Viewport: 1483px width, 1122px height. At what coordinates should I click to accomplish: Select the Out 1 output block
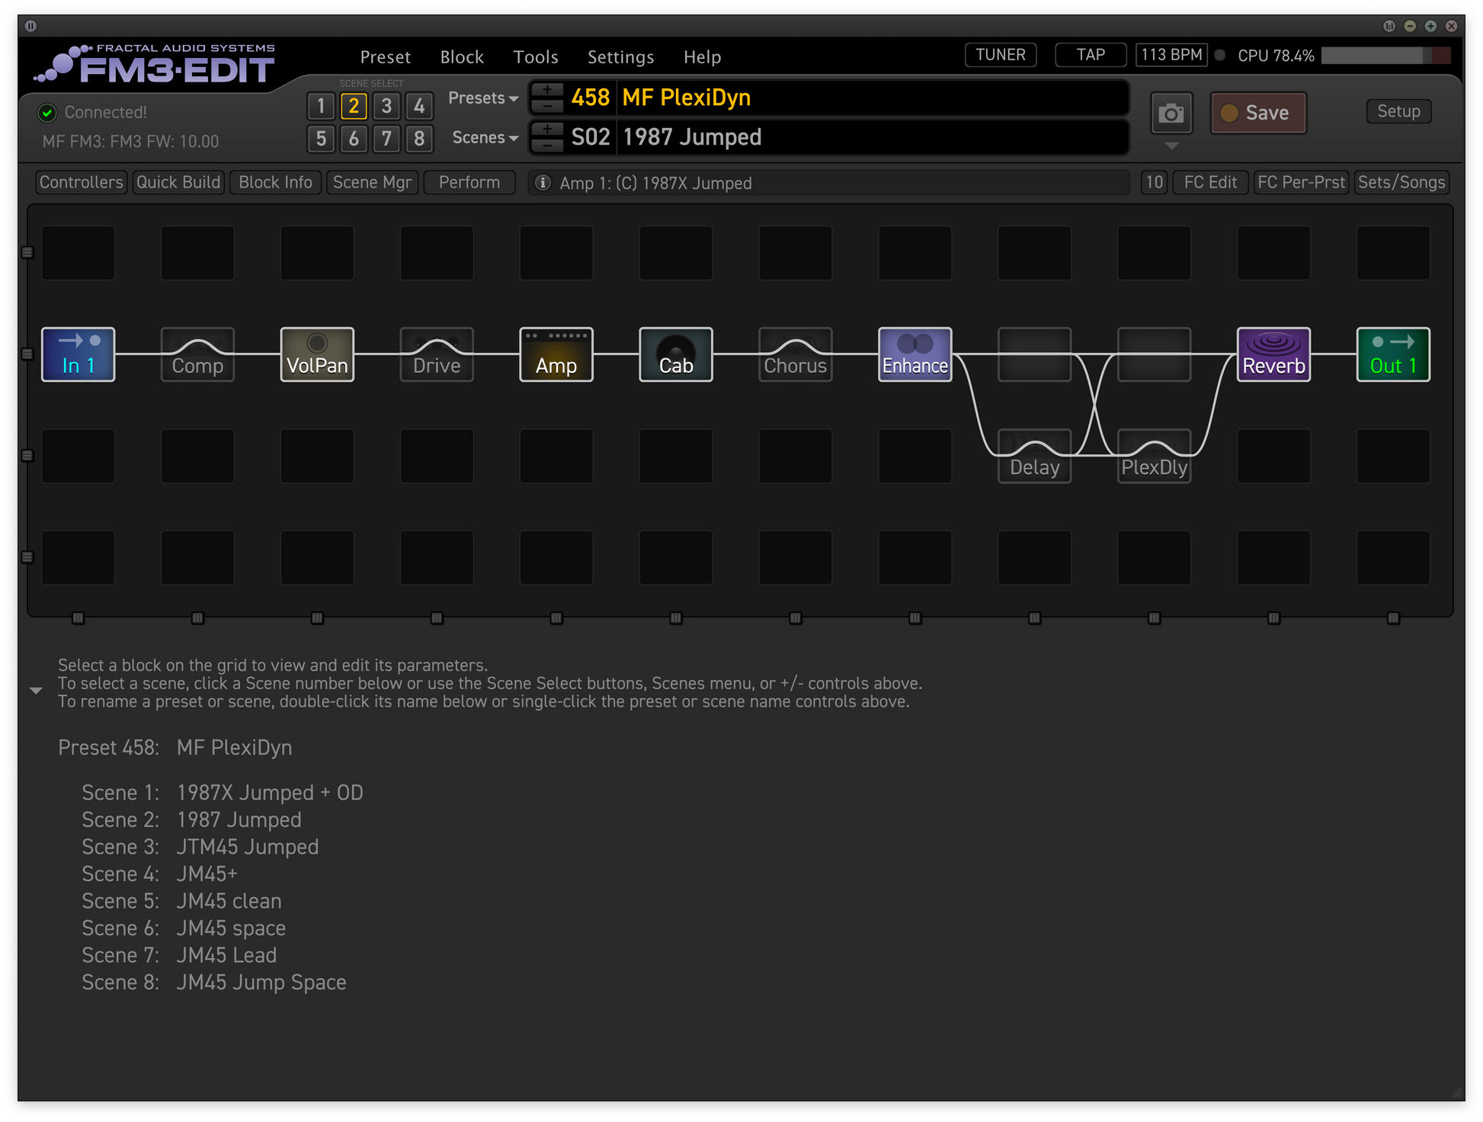[x=1392, y=354]
